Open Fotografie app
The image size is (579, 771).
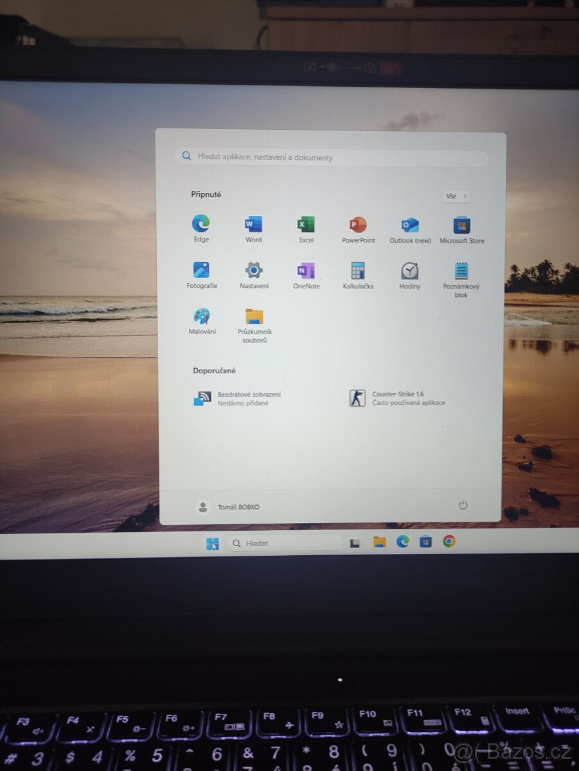[201, 270]
